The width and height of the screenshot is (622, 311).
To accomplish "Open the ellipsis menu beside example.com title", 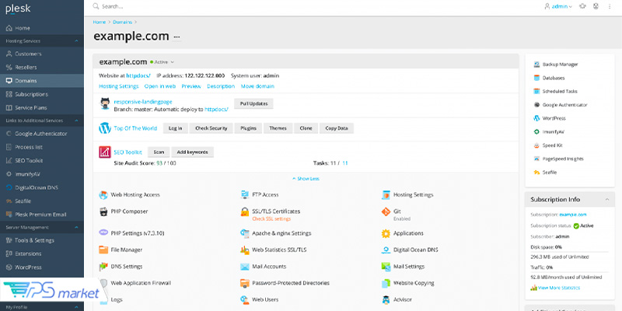I will point(177,37).
